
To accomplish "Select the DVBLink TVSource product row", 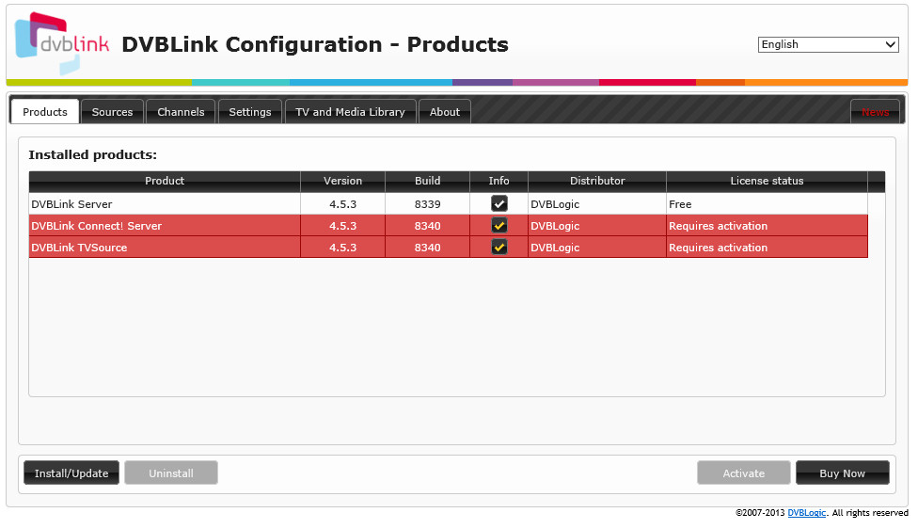I will [x=165, y=248].
